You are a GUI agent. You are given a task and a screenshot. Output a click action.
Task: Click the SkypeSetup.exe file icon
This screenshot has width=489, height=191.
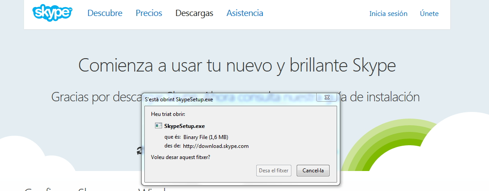point(158,126)
